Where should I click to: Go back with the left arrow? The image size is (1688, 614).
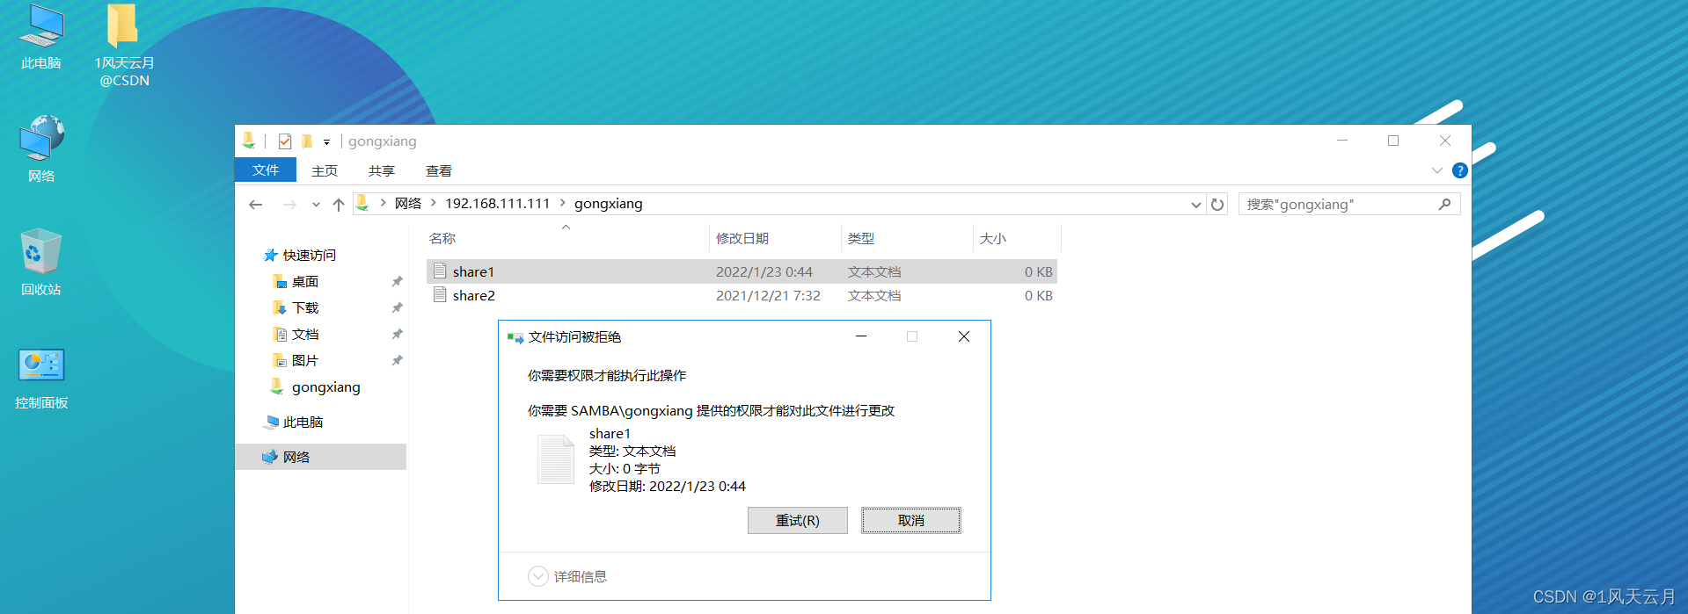tap(256, 205)
